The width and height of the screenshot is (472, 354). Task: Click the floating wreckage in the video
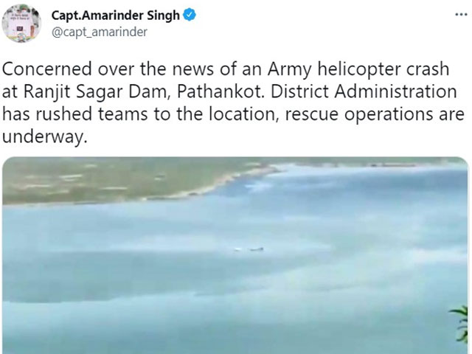click(249, 249)
